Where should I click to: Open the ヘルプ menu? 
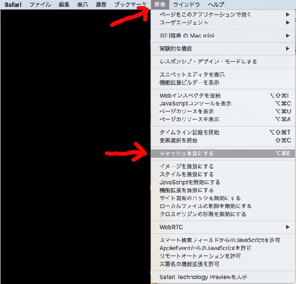(216, 4)
